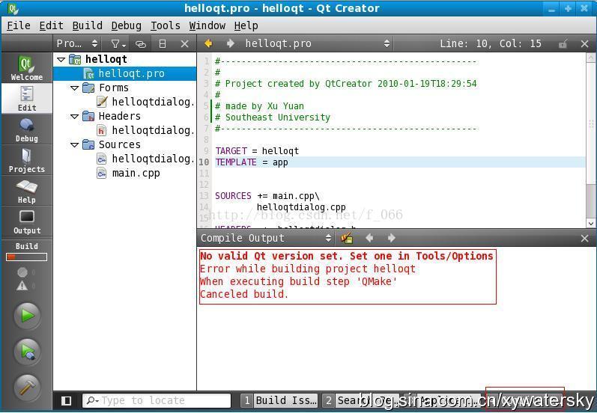Image resolution: width=597 pixels, height=413 pixels.
Task: Run the project with green play button
Action: pyautogui.click(x=27, y=316)
